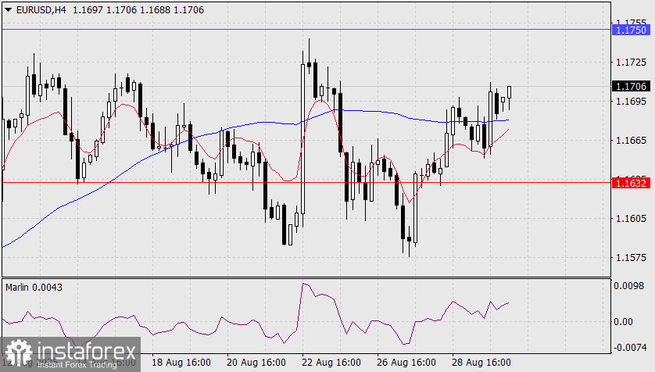Open the chart menu triangle beside EURUSD,H4
The height and width of the screenshot is (372, 655).
pos(8,9)
